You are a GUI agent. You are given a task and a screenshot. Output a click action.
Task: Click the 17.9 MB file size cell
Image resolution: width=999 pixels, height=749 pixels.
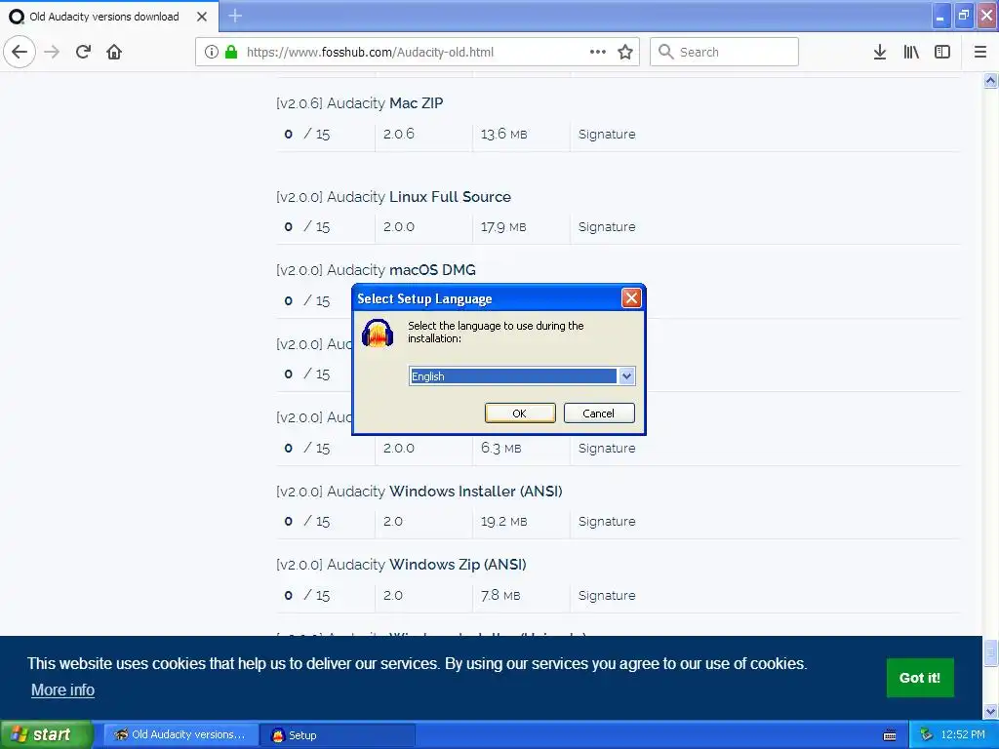pyautogui.click(x=503, y=227)
